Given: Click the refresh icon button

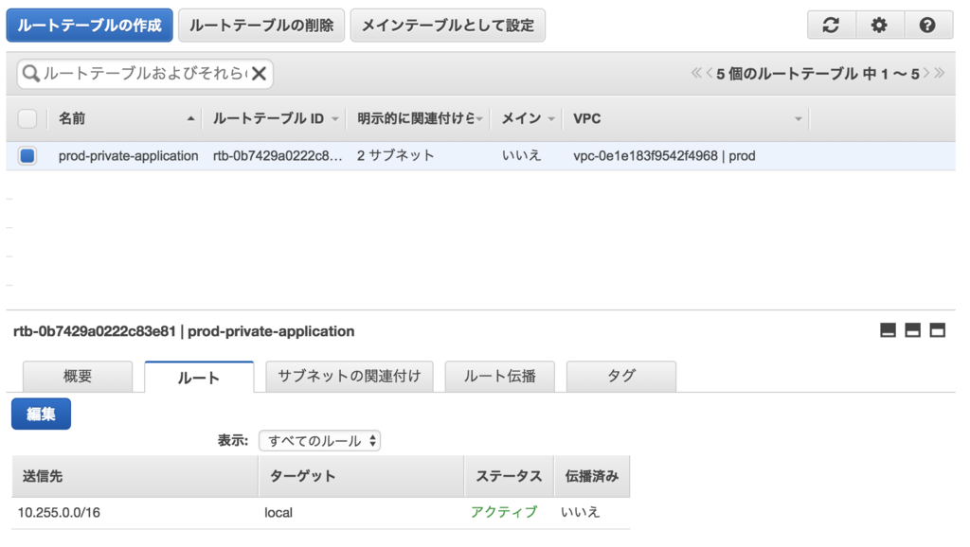Looking at the screenshot, I should tap(831, 26).
